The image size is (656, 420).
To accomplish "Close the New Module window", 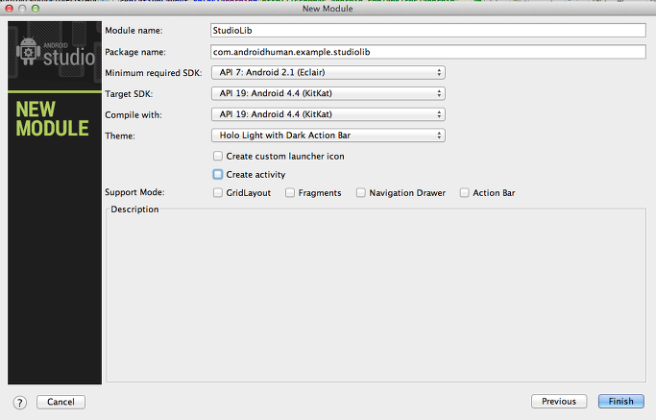I will (x=10, y=9).
